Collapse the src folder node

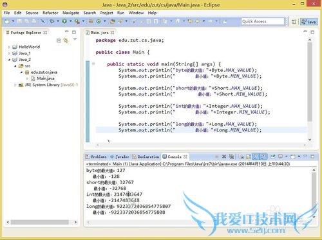point(15,66)
